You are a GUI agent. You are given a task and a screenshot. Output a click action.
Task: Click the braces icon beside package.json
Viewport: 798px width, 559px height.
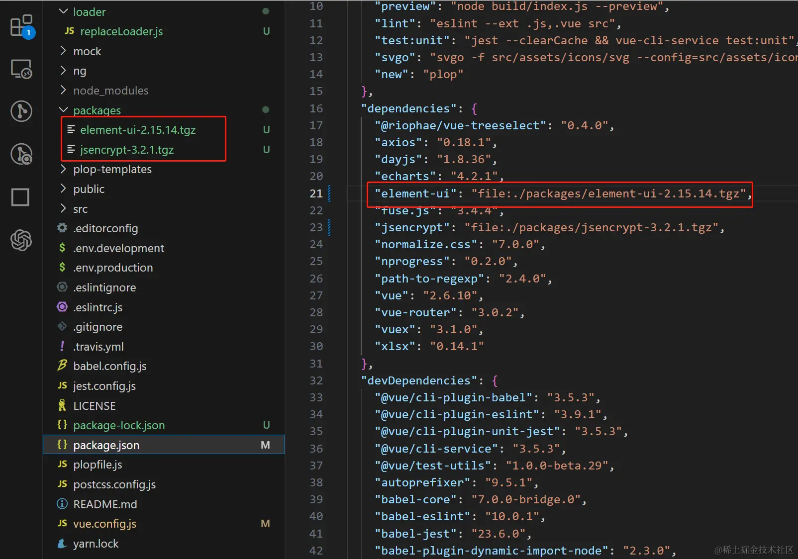click(62, 445)
